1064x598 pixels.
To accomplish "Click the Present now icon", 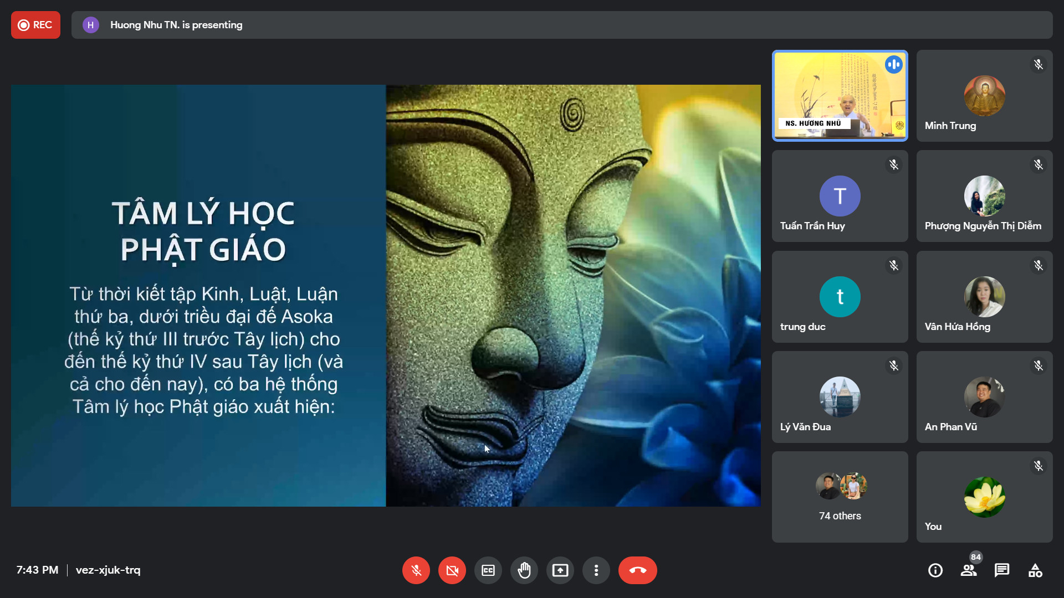I will pyautogui.click(x=560, y=570).
